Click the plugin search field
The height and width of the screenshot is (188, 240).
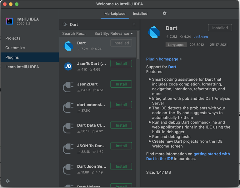pyautogui.click(x=99, y=24)
